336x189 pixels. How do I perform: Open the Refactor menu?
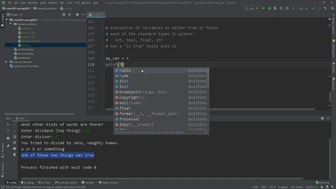click(52, 3)
